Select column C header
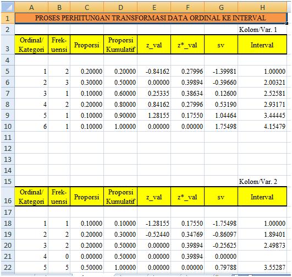The image size is (292, 277). coord(87,8)
